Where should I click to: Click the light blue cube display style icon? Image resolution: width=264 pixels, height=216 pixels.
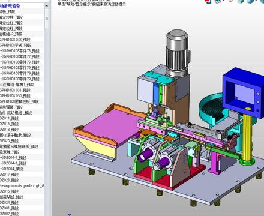click(250, 1)
